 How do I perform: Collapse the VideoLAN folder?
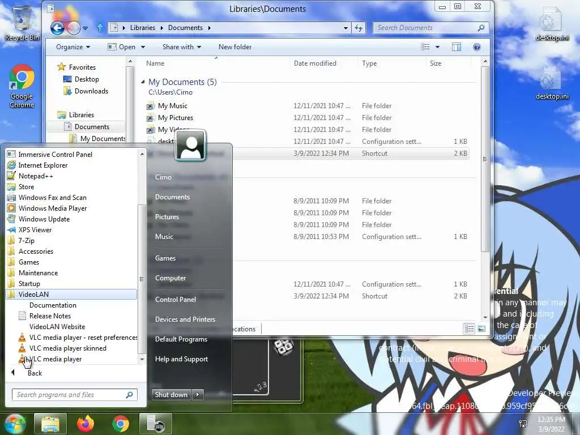point(71,294)
